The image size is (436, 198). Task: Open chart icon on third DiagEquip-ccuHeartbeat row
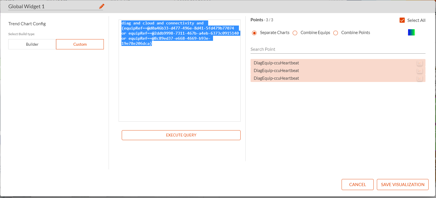click(420, 78)
